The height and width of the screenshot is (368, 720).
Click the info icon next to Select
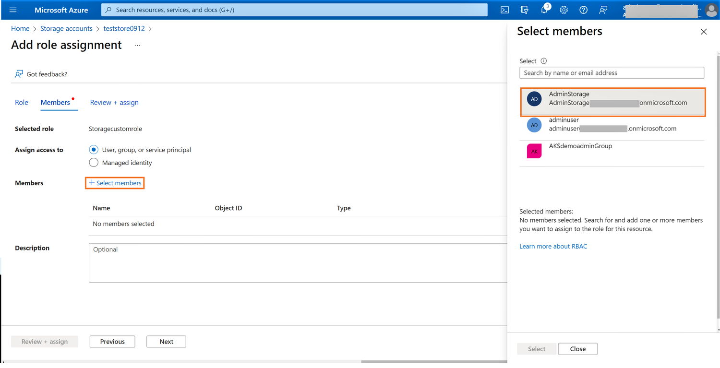(x=544, y=61)
